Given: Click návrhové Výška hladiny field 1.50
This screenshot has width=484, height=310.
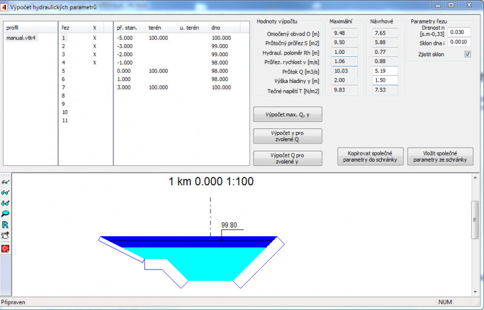Looking at the screenshot, I should [x=385, y=81].
